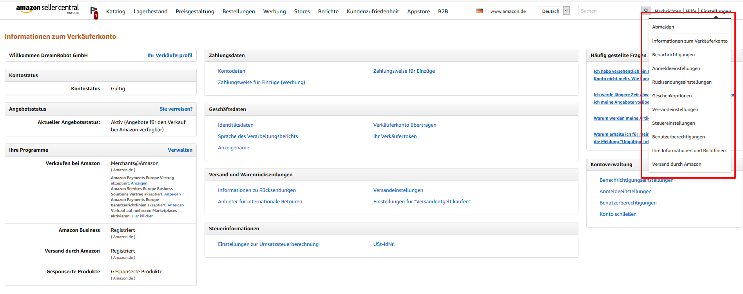The height and width of the screenshot is (294, 743).
Task: Select Ihre Informationen und Richtlinien entry
Action: pyautogui.click(x=689, y=151)
